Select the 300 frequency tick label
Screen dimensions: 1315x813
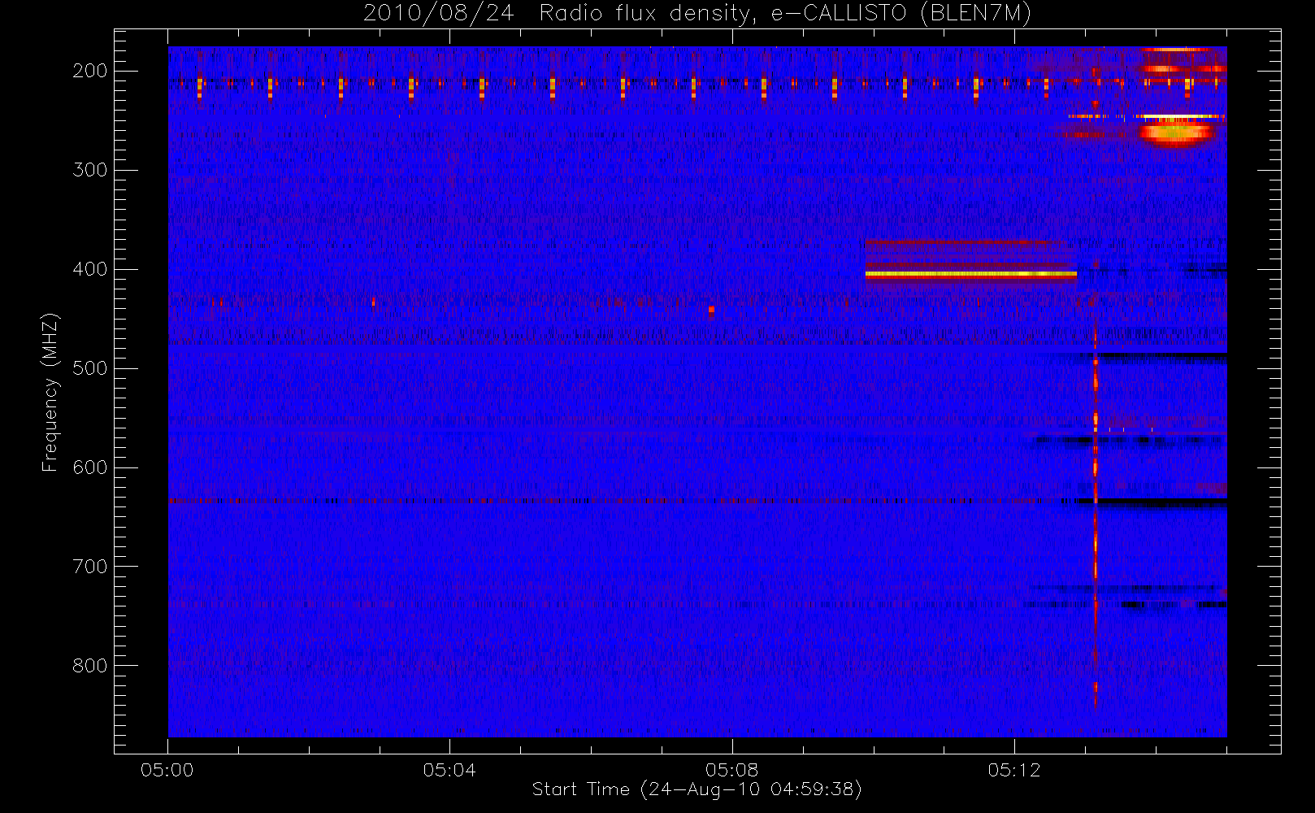tap(89, 170)
